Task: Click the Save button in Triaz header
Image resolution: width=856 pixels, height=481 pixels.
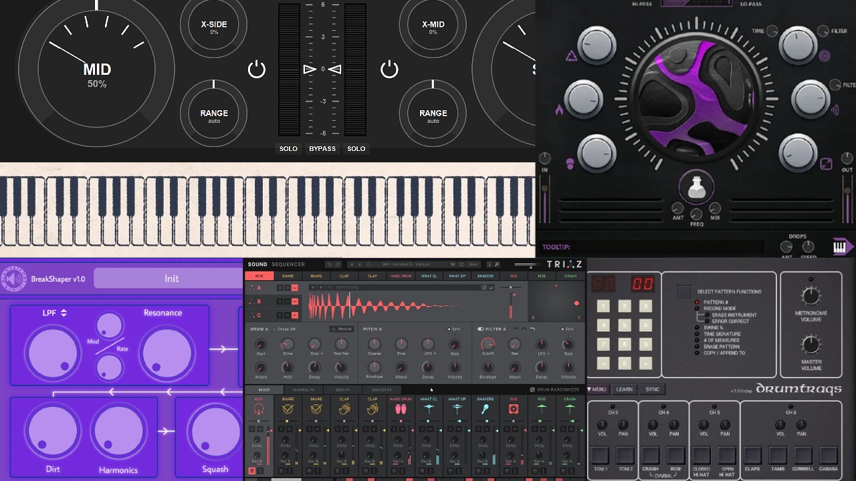Action: pyautogui.click(x=473, y=264)
